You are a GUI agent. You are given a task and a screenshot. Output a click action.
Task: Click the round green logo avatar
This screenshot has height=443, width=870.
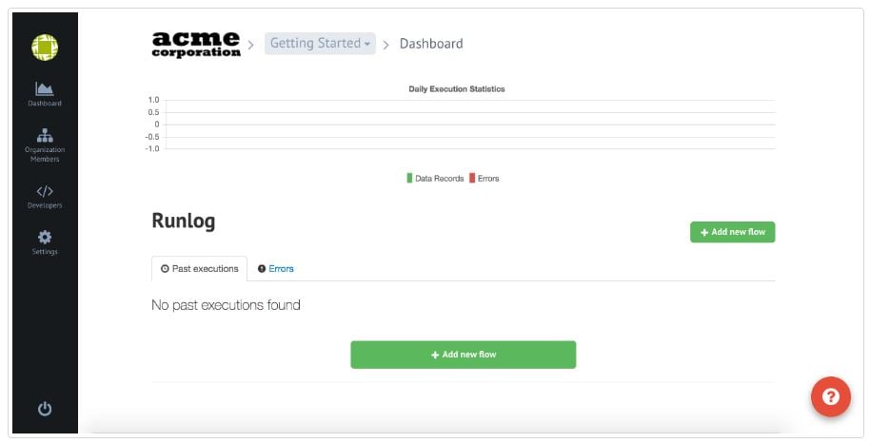[x=45, y=48]
